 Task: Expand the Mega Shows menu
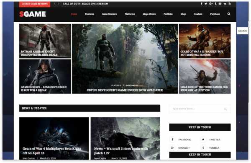point(149,14)
